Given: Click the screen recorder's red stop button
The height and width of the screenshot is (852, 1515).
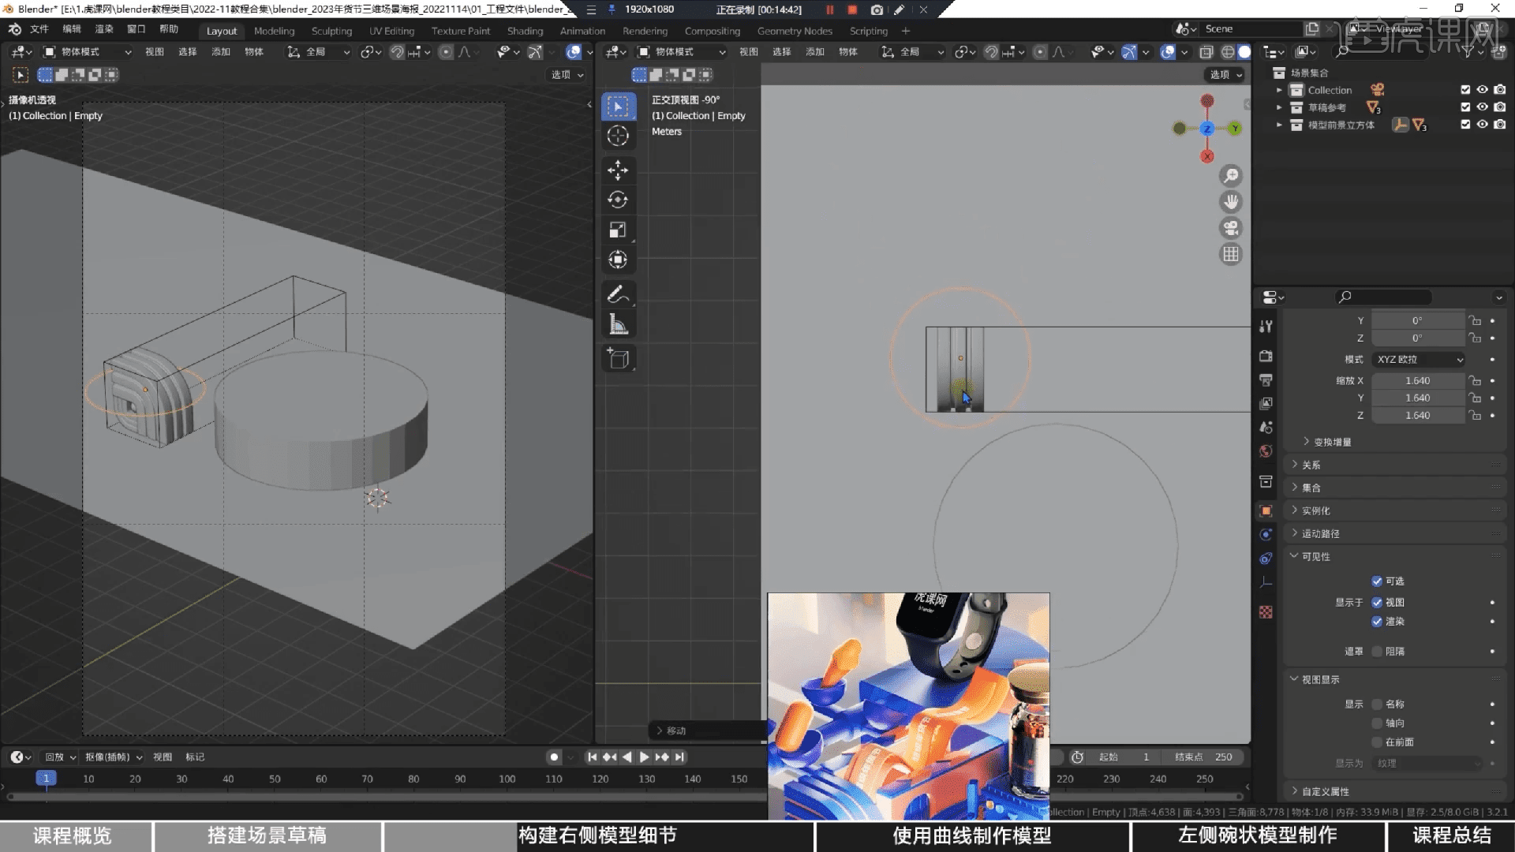Looking at the screenshot, I should (x=852, y=9).
